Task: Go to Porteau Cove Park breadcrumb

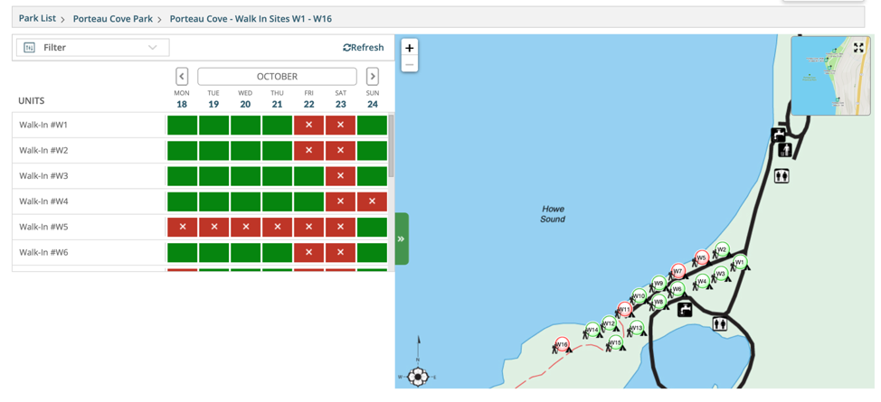Action: [113, 19]
